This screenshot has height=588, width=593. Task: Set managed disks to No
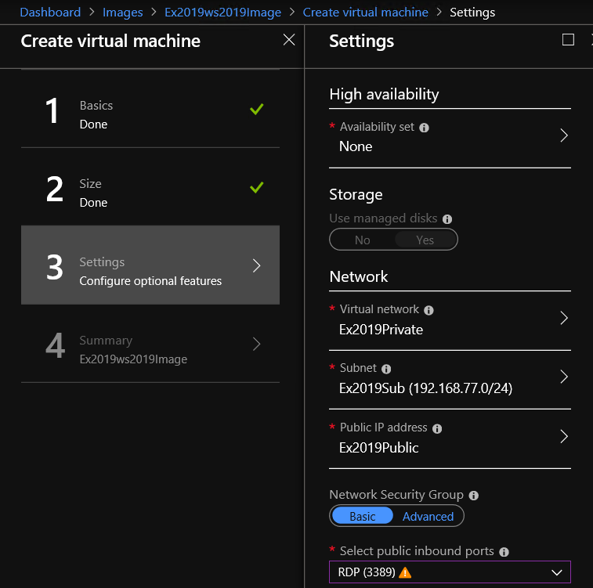[363, 240]
